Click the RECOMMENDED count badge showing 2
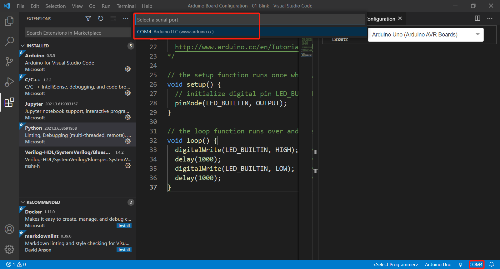 pos(131,202)
